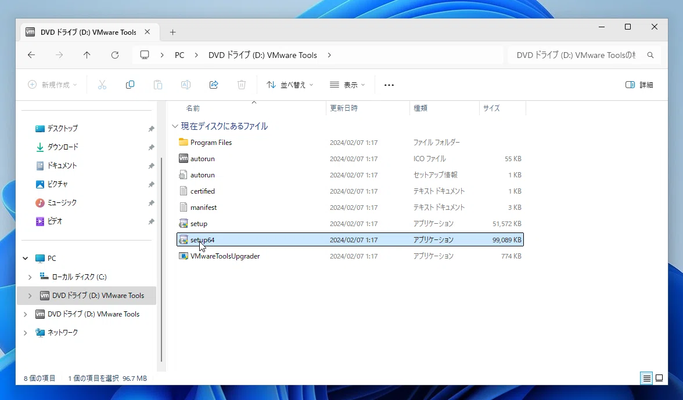Open the 並べ替え sort dropdown
683x400 pixels.
tap(290, 85)
